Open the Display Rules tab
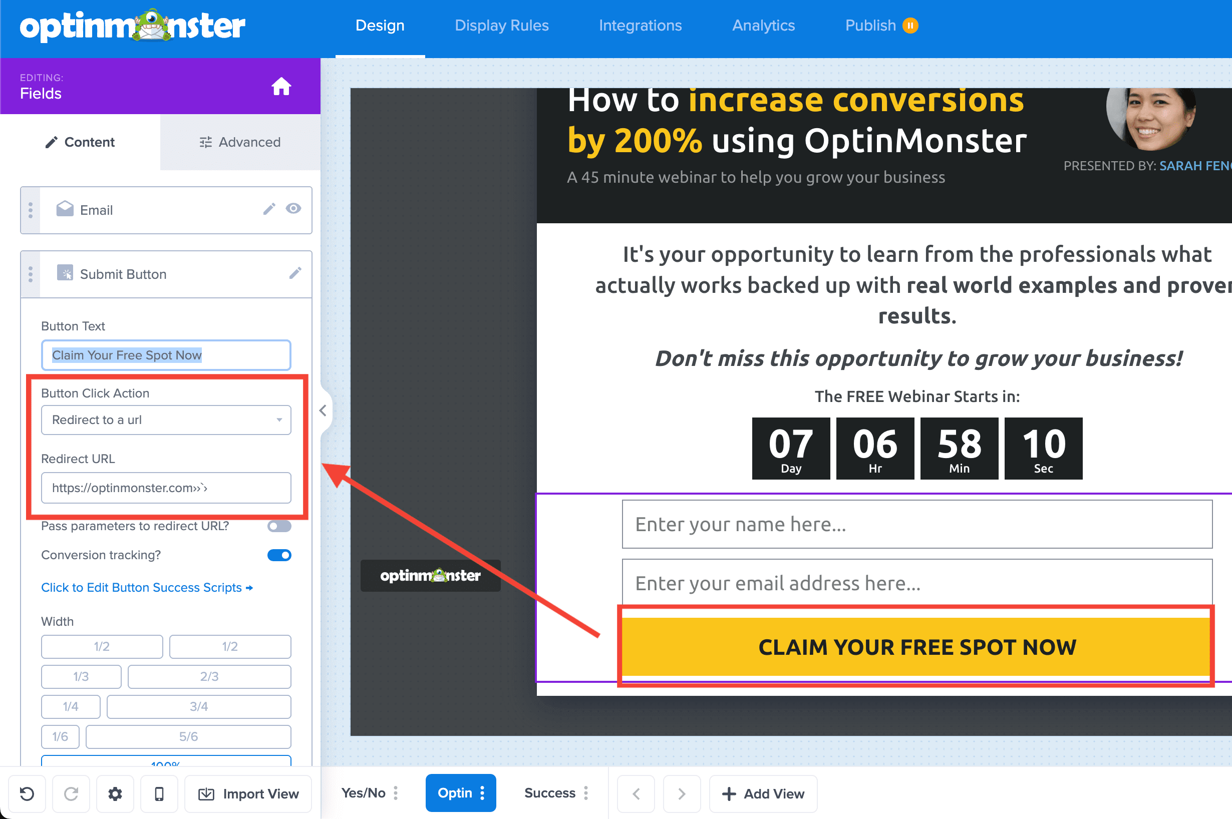The width and height of the screenshot is (1232, 819). point(502,26)
